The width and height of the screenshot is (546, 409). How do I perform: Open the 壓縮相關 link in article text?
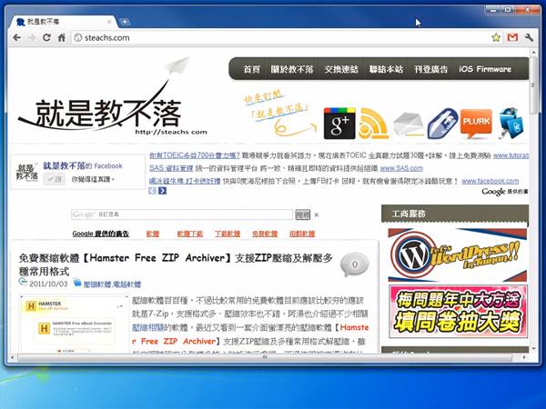click(147, 327)
